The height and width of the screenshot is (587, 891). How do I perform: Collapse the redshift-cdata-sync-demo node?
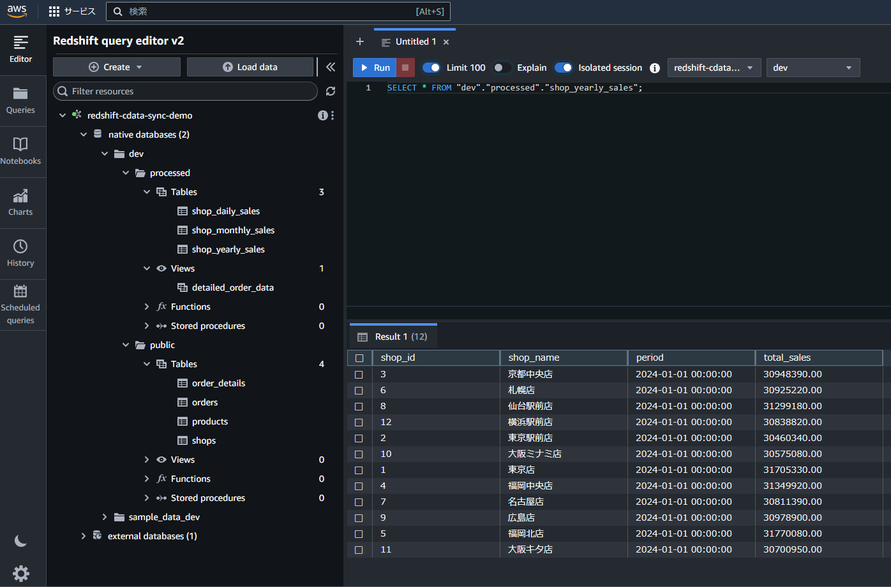click(x=63, y=115)
